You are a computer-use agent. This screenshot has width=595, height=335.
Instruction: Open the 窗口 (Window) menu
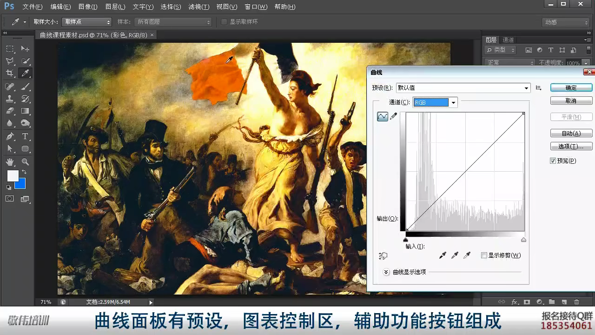pos(256,7)
